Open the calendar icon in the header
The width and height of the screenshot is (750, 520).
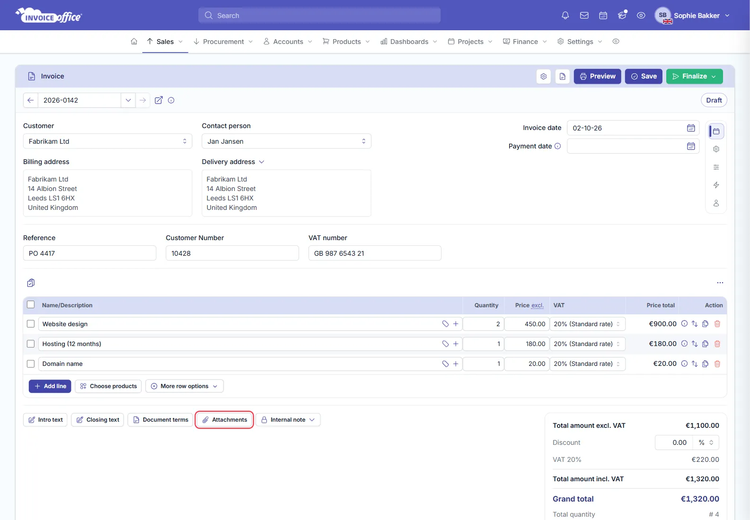point(603,16)
